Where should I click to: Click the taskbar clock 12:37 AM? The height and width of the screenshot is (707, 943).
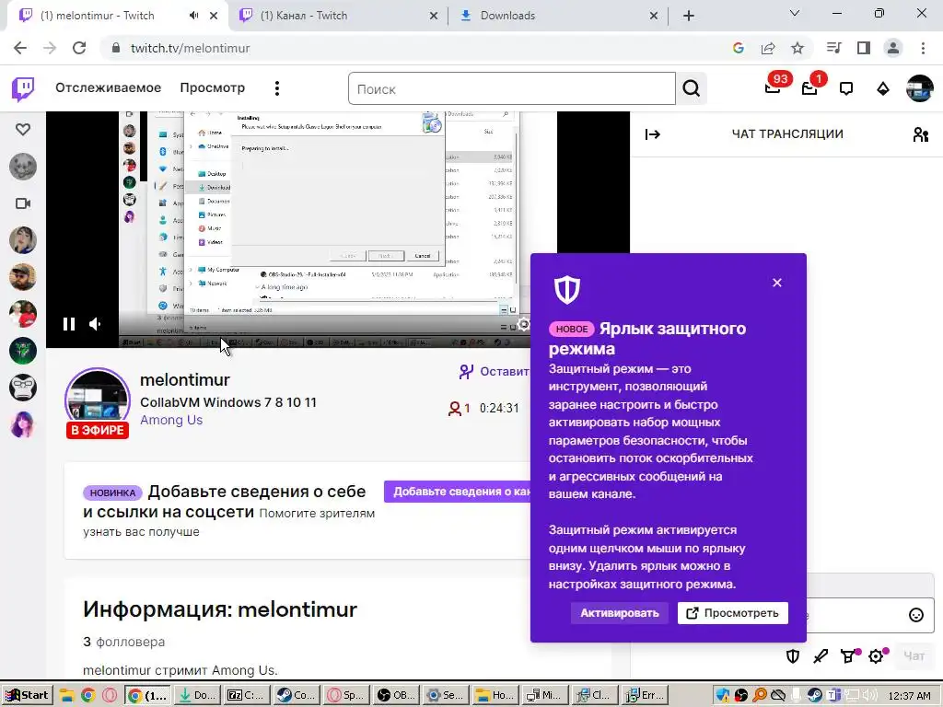[909, 696]
